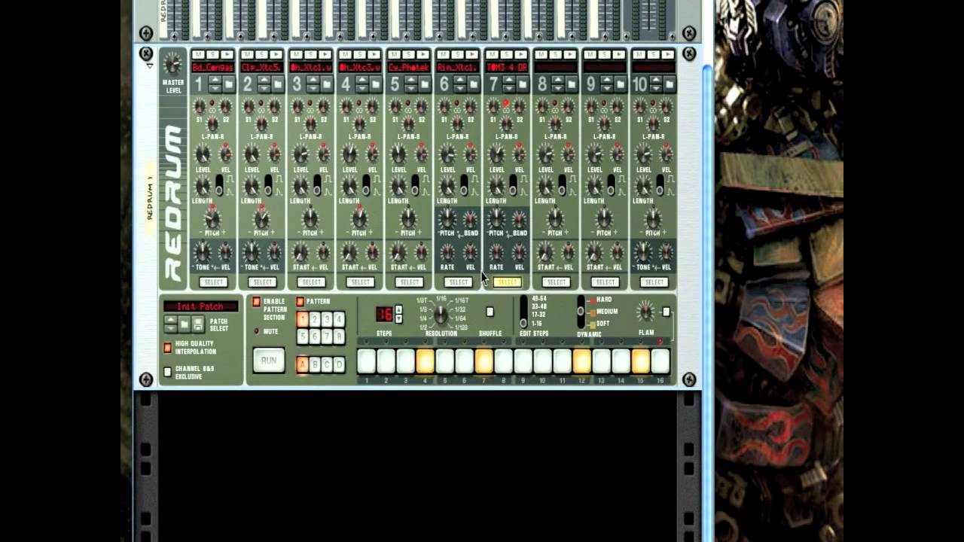This screenshot has width=964, height=542.
Task: Select channel 1 with SELECT button
Action: coord(213,282)
